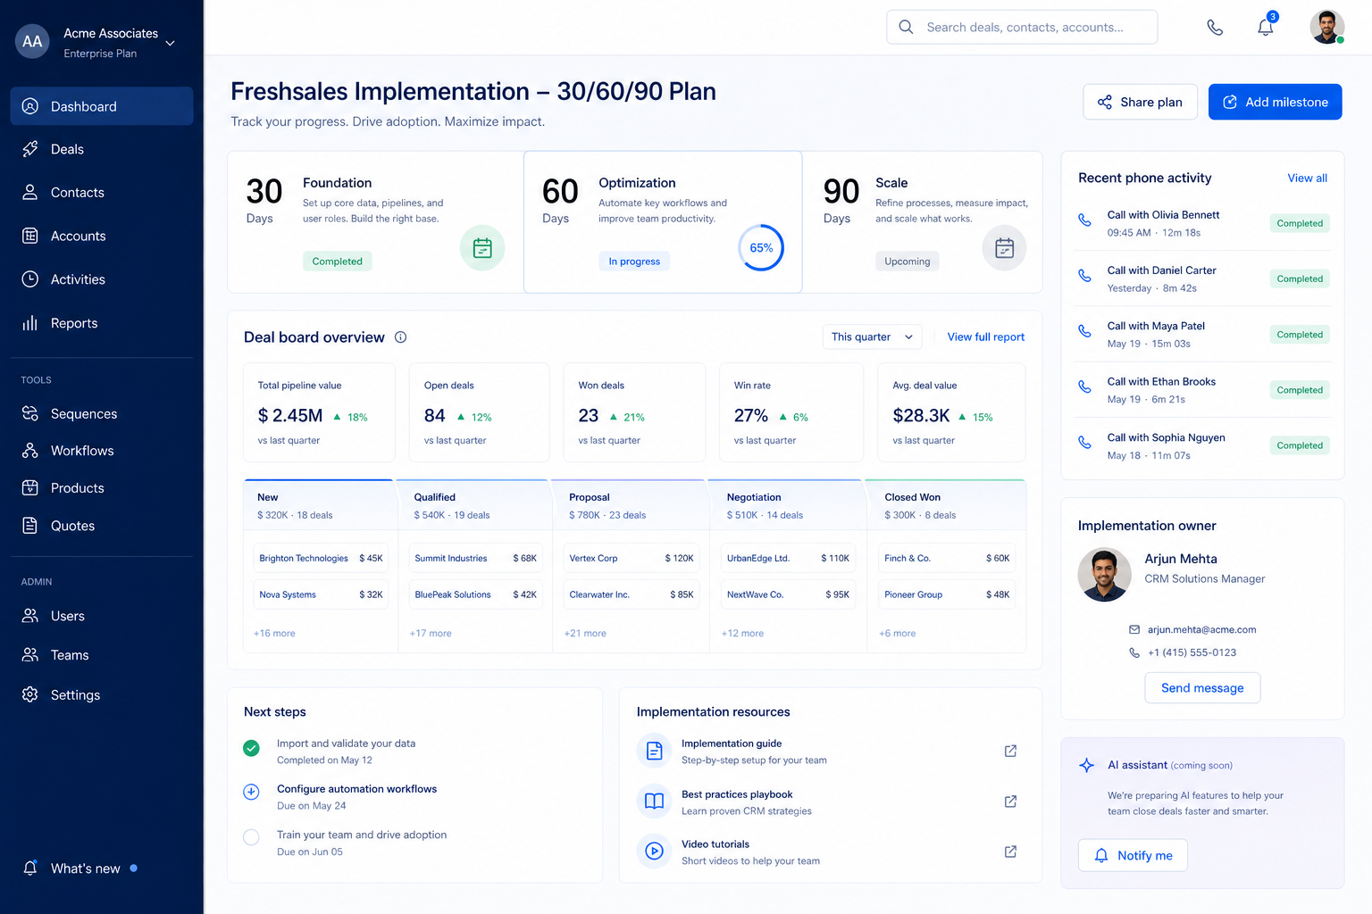Click the 65% progress ring

point(761,248)
